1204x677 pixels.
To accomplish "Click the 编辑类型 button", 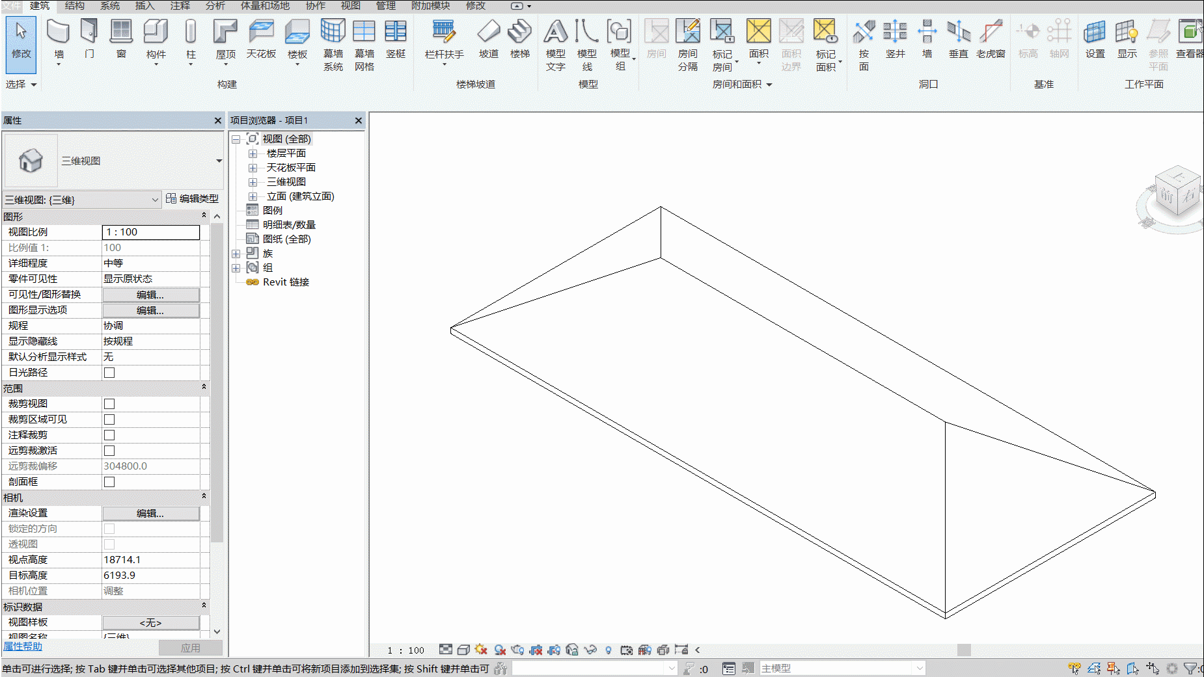I will pyautogui.click(x=192, y=199).
